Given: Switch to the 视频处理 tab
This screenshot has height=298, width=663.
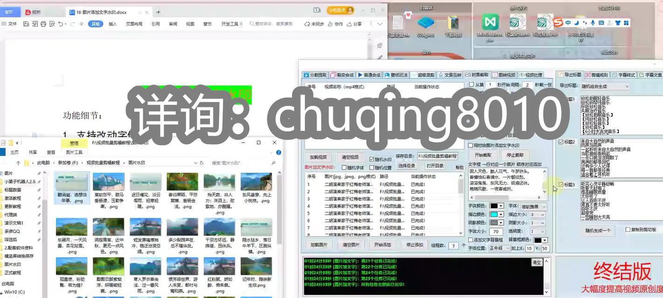Looking at the screenshot, I should 531,75.
